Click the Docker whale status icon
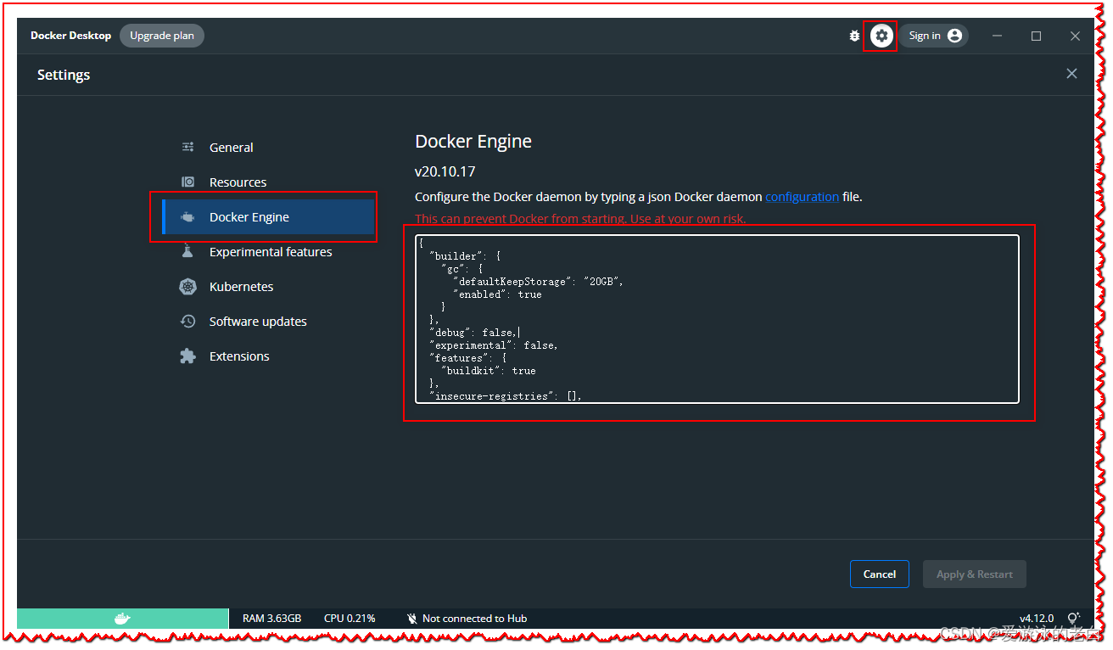 [x=123, y=619]
